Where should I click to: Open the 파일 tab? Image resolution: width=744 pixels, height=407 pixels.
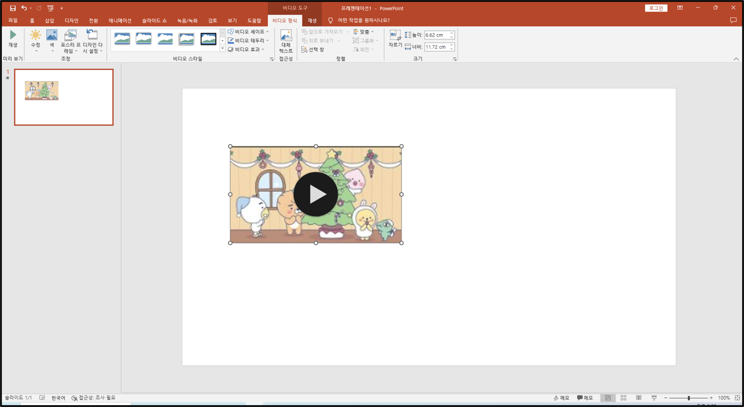click(x=13, y=20)
